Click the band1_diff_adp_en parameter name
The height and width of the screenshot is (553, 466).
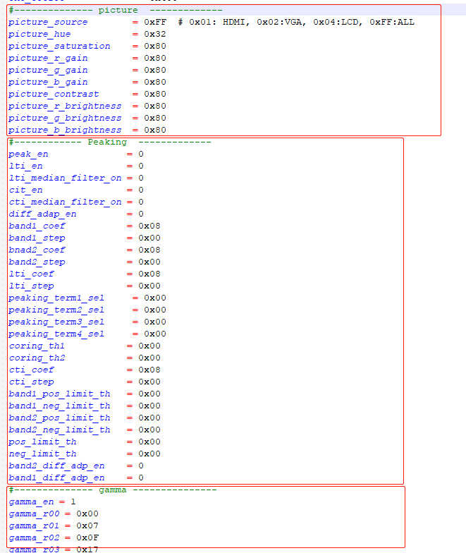tap(56, 478)
